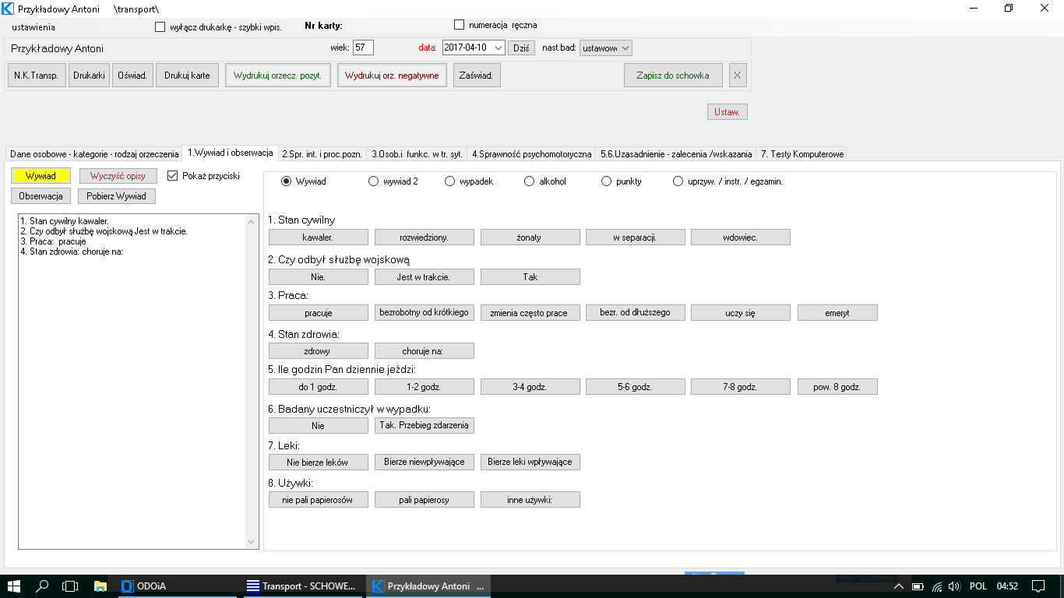Open the 7. Testy Komputerowe tab
The image size is (1064, 598).
coord(802,154)
